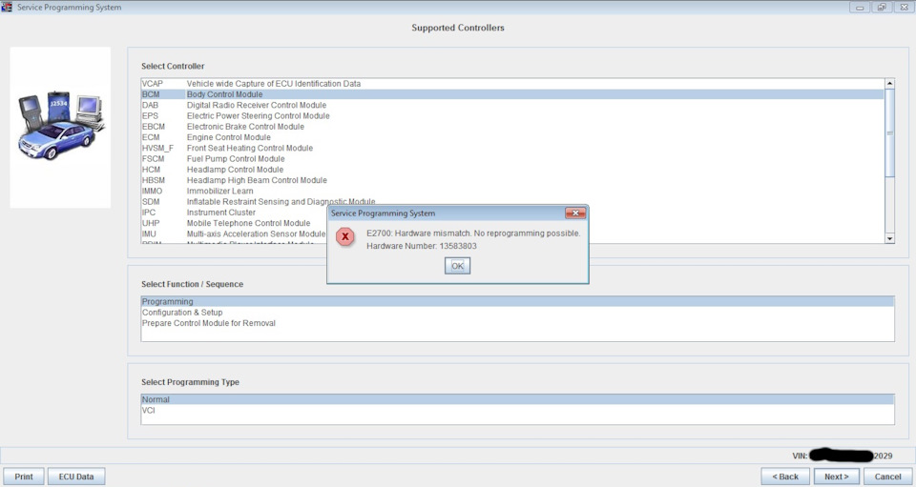916x487 pixels.
Task: Minimize the Service Programming System window
Action: pyautogui.click(x=860, y=8)
